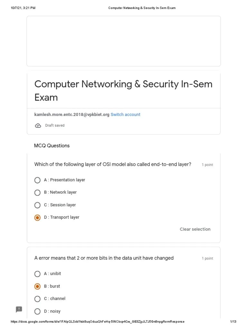247x330 pixels.
Task: Click the Draft saved status text
Action: tap(55, 125)
